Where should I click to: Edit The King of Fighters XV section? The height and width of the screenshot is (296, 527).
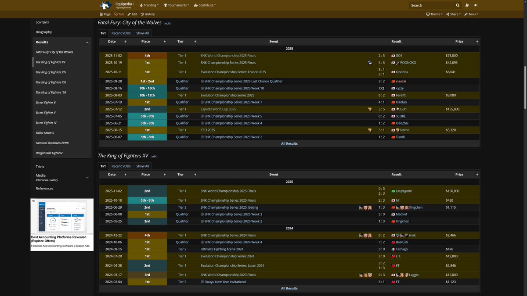pyautogui.click(x=154, y=157)
